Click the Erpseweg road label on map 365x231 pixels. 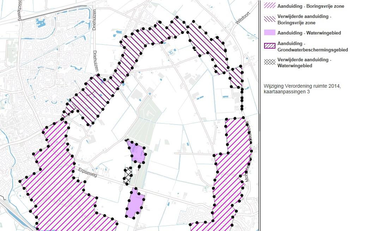click(x=87, y=172)
